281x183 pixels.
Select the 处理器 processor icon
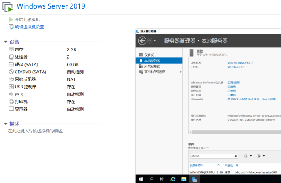point(11,57)
